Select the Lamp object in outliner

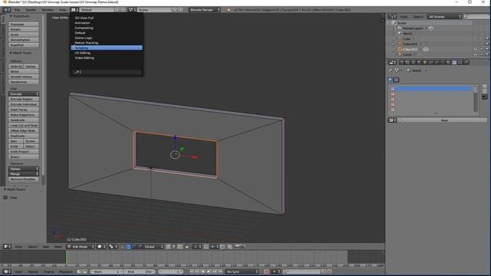click(407, 54)
